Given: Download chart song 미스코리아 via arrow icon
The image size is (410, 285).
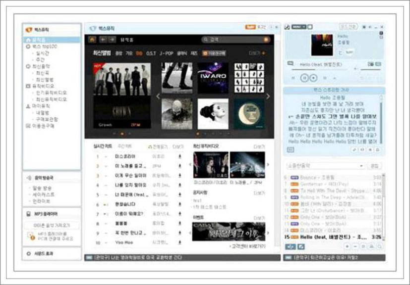Looking at the screenshot, I should 179,156.
